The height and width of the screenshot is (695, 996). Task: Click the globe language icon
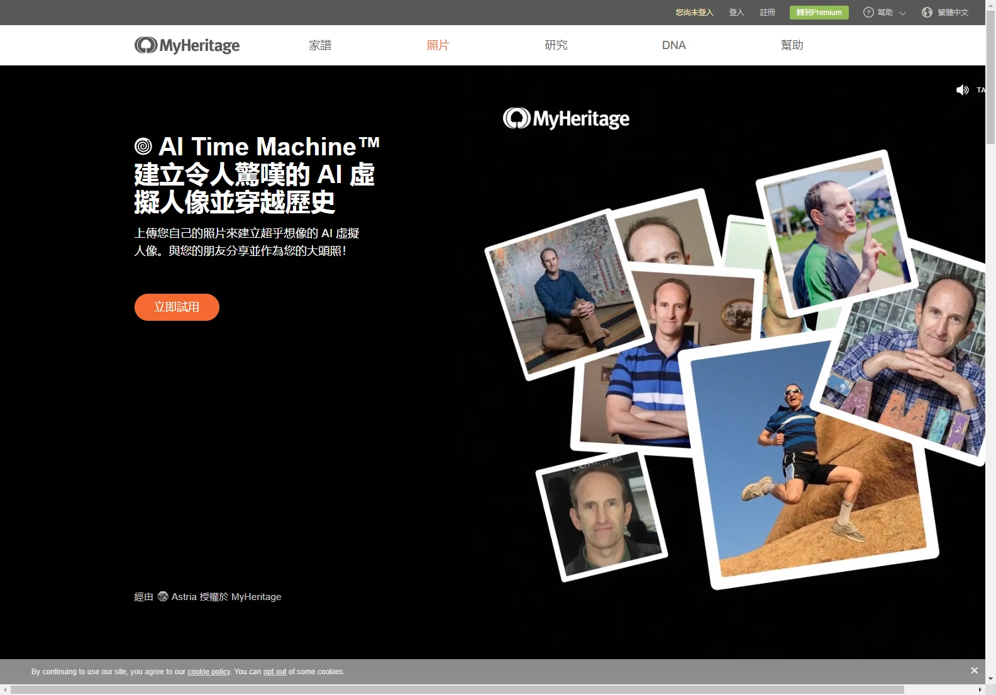click(x=927, y=13)
